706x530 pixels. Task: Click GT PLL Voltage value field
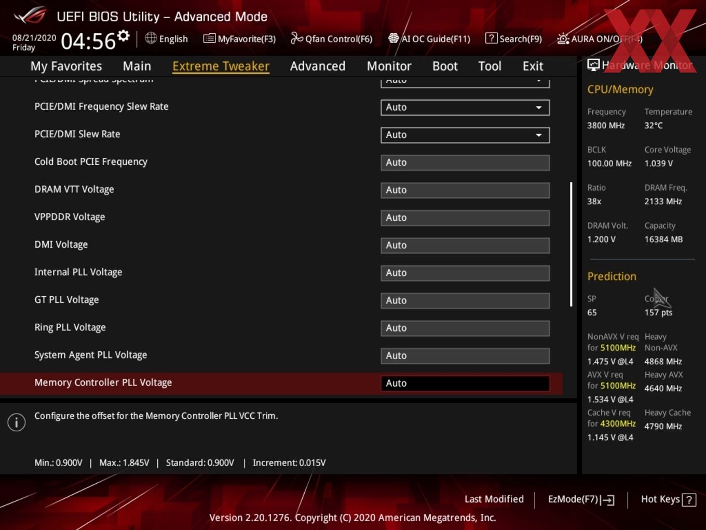coord(465,300)
